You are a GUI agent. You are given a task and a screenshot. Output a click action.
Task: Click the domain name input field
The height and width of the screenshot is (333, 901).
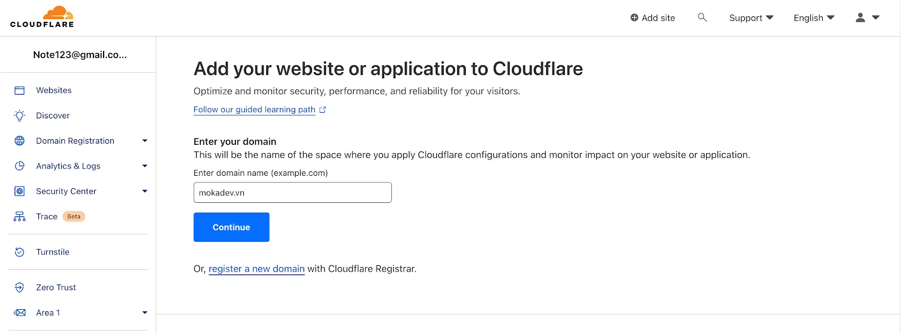pyautogui.click(x=293, y=193)
